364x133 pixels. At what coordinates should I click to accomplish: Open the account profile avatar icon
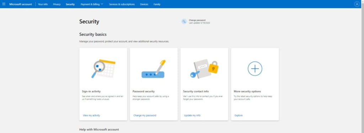[357, 4]
